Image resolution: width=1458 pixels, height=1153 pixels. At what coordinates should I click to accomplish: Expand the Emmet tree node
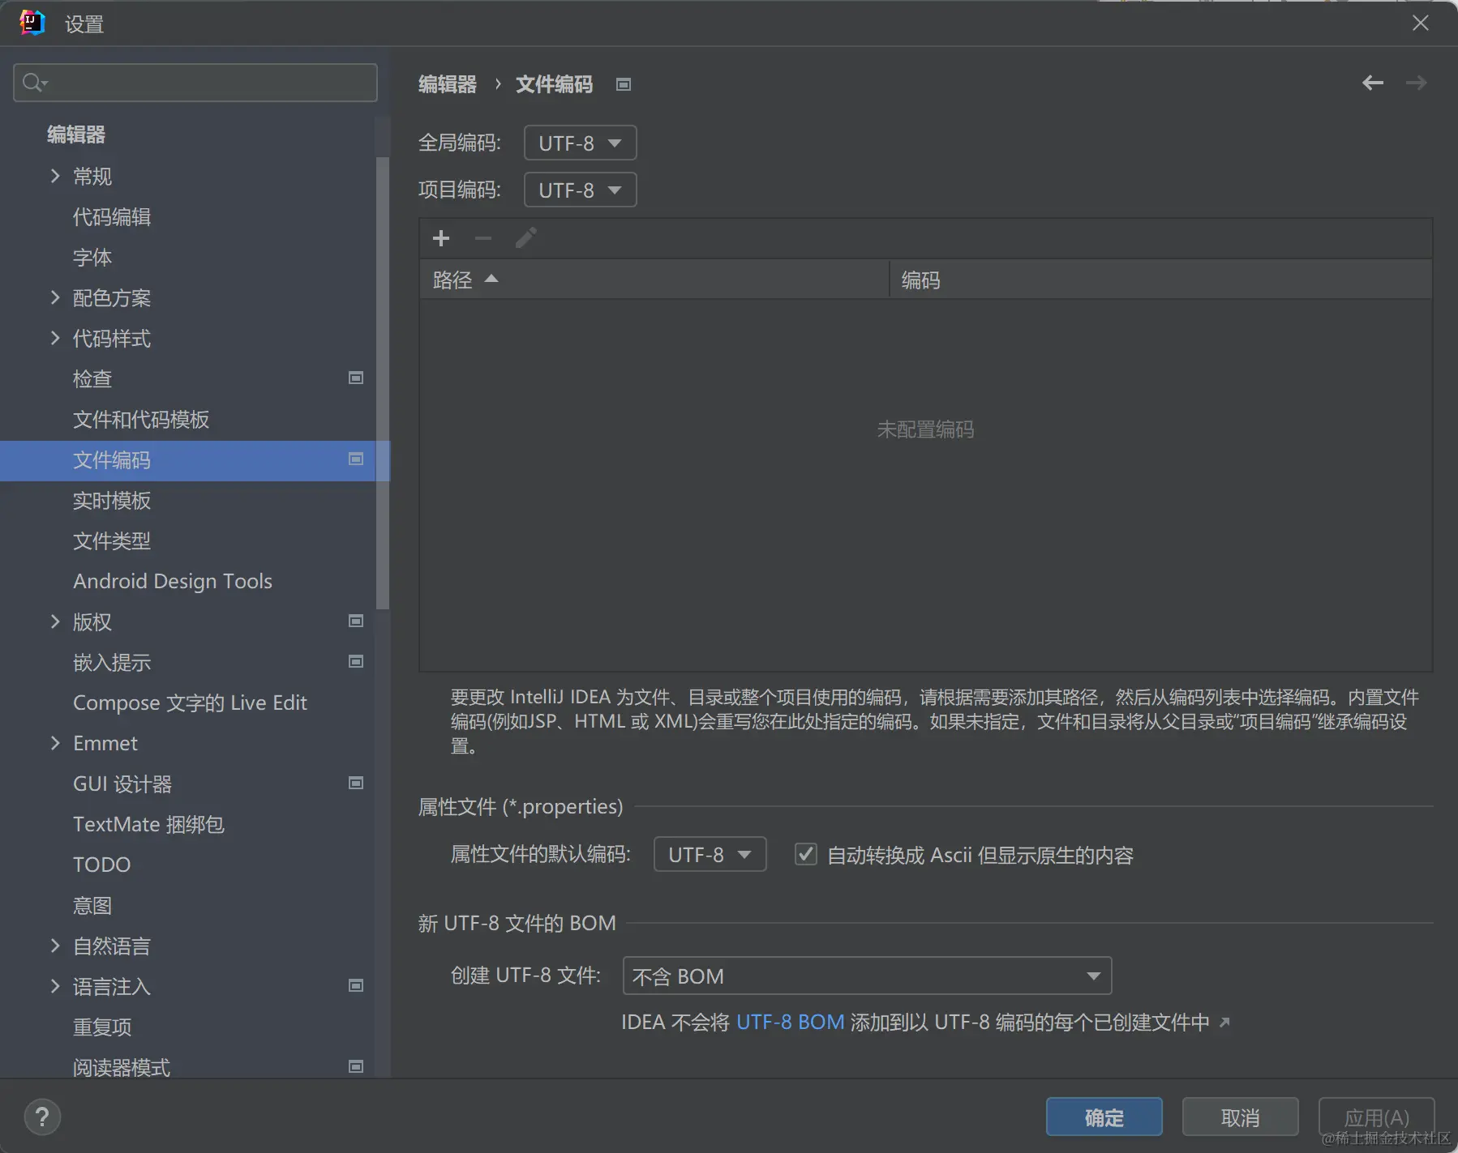coord(55,743)
